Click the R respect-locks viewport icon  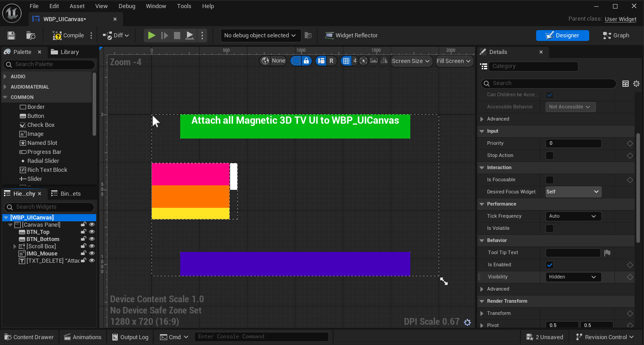coord(331,61)
